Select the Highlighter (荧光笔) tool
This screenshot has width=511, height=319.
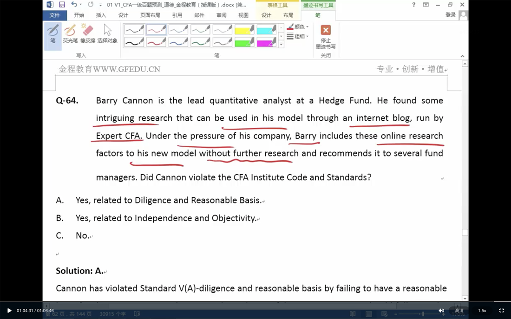[70, 34]
